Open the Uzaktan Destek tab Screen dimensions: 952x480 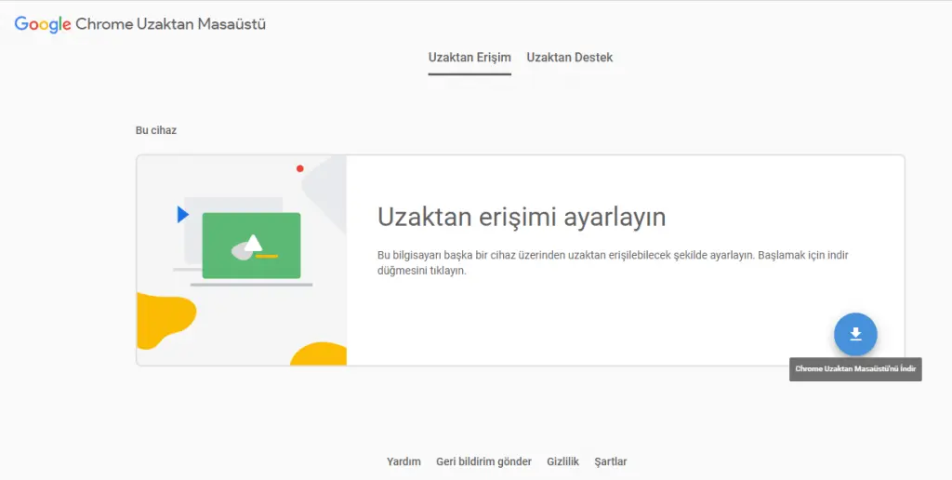click(x=570, y=58)
